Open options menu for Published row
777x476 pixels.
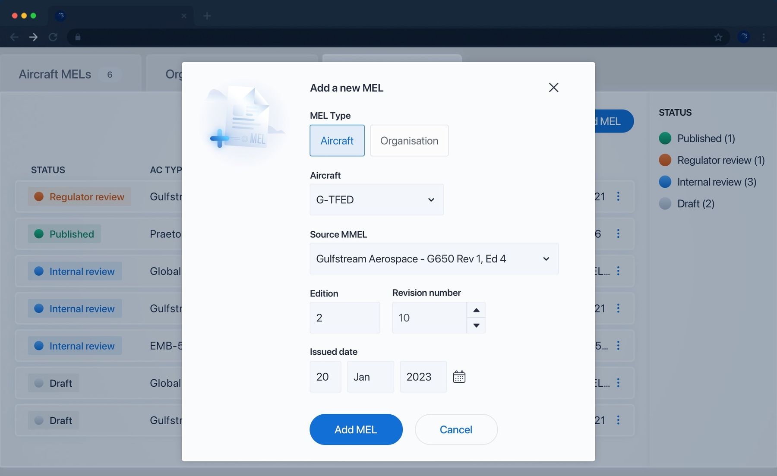[x=618, y=233]
